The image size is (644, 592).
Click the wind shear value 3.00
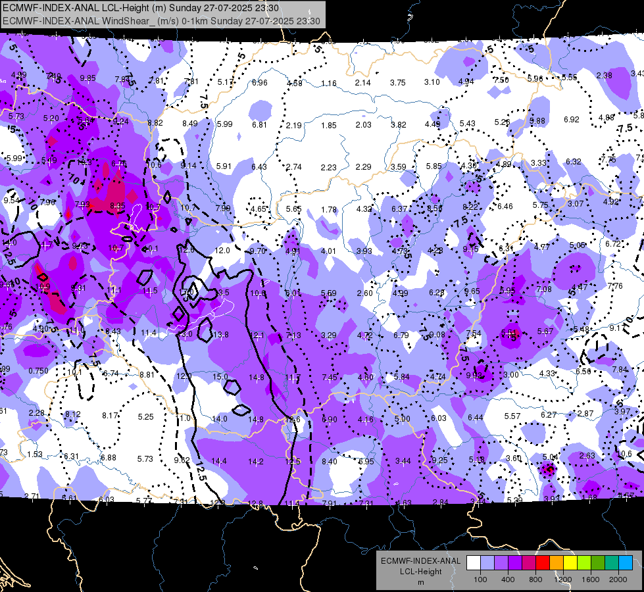(511, 374)
